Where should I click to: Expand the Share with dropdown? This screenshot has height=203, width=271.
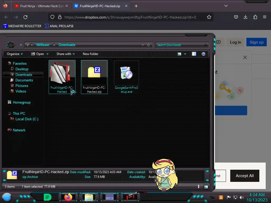point(66,54)
